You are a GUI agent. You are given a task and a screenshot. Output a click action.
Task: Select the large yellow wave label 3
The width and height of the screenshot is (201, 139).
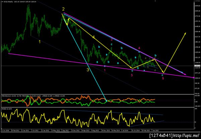[x=88, y=70]
